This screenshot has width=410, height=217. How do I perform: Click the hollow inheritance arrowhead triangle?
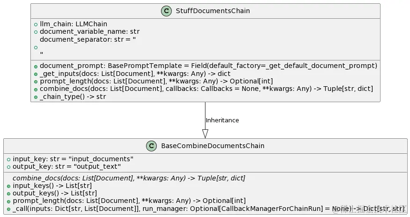[205, 134]
